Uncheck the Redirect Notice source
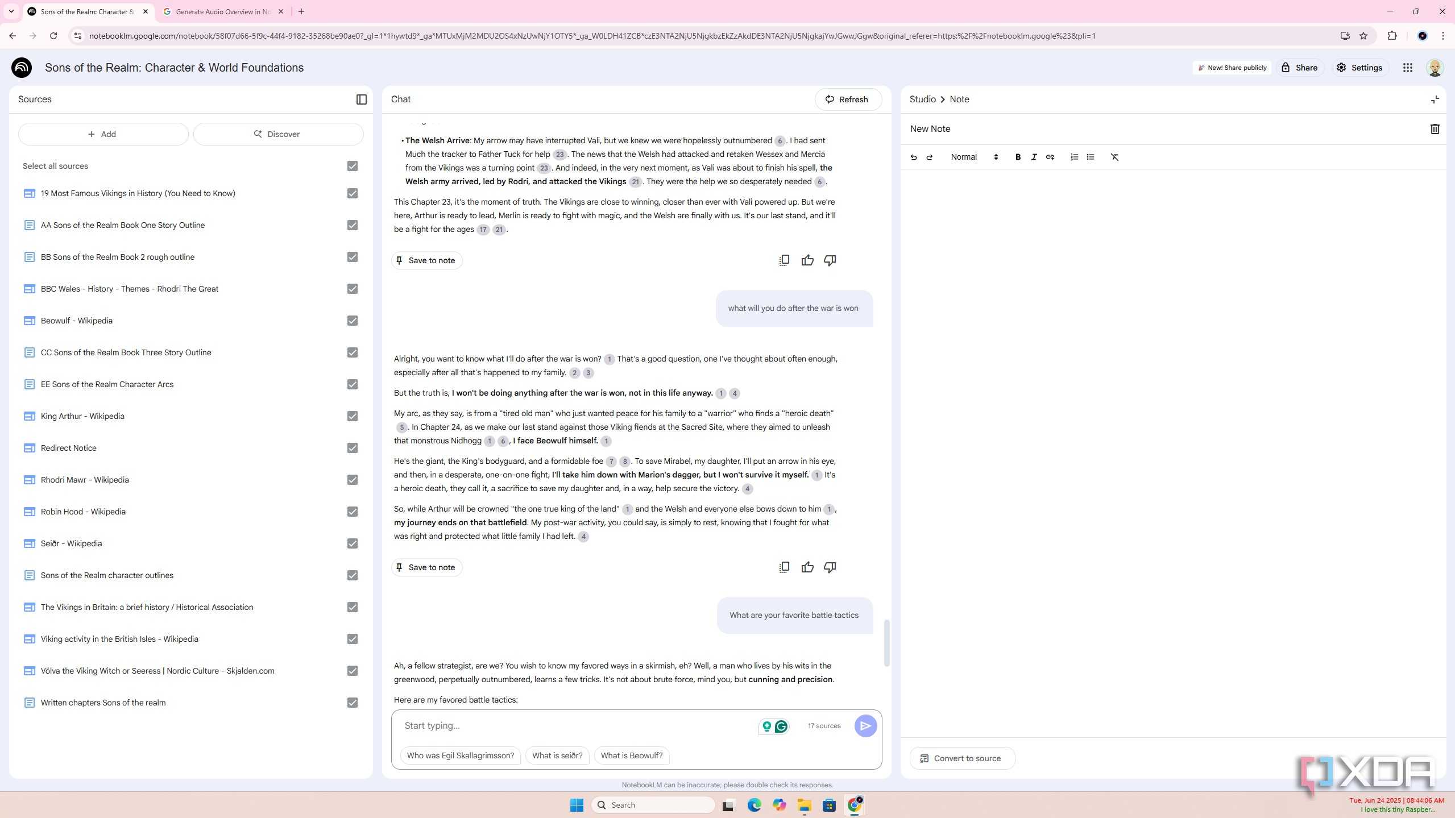 point(352,448)
